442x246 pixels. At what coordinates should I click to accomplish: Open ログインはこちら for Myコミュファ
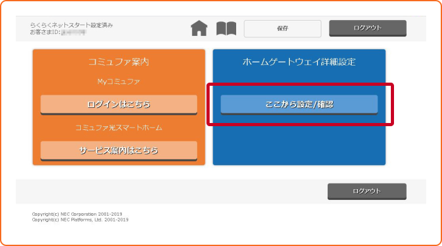119,105
